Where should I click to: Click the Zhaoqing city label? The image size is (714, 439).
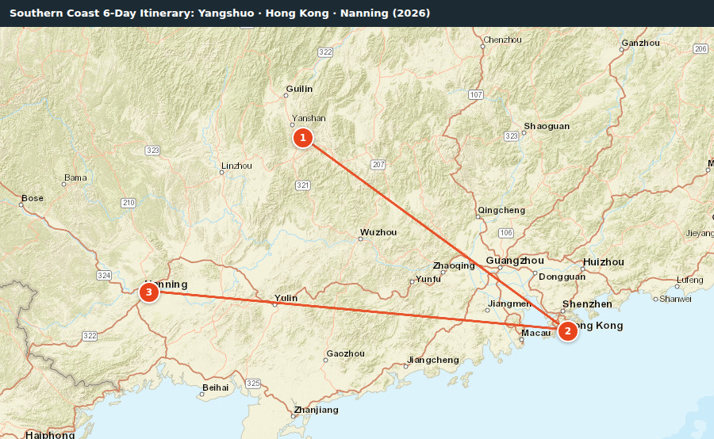coord(454,265)
